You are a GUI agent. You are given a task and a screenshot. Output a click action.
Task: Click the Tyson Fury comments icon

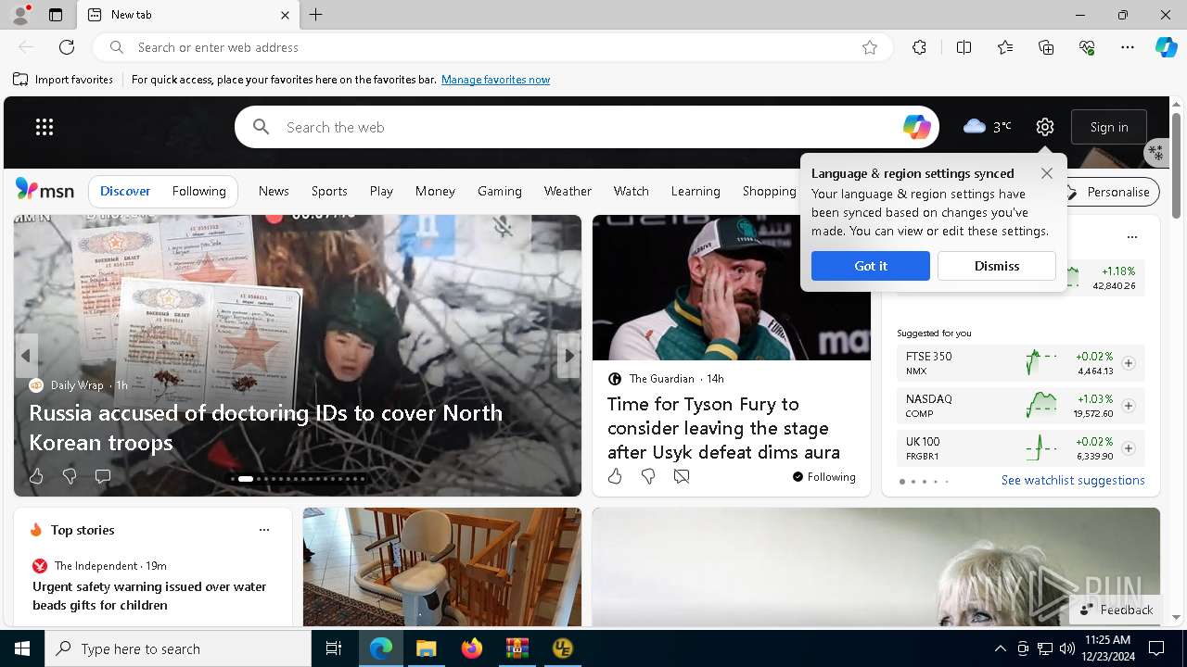click(x=682, y=476)
